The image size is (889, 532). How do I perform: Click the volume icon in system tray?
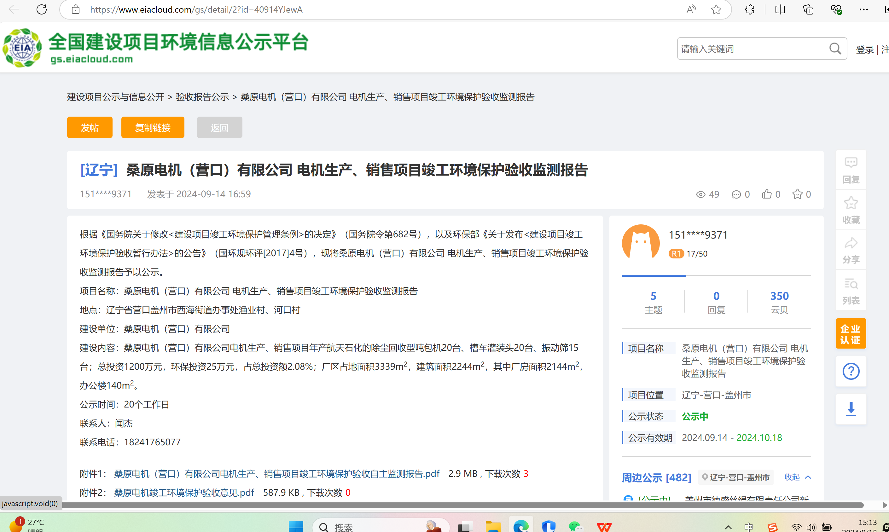click(811, 527)
